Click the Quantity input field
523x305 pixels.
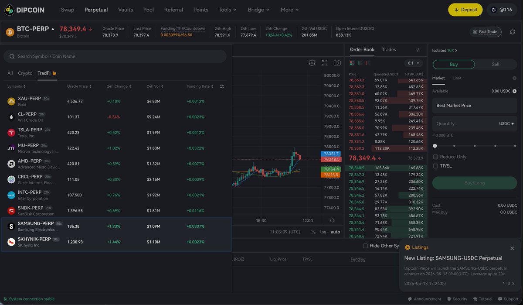[x=475, y=123]
